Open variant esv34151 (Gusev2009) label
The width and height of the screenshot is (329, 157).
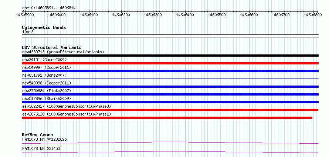[44, 60]
